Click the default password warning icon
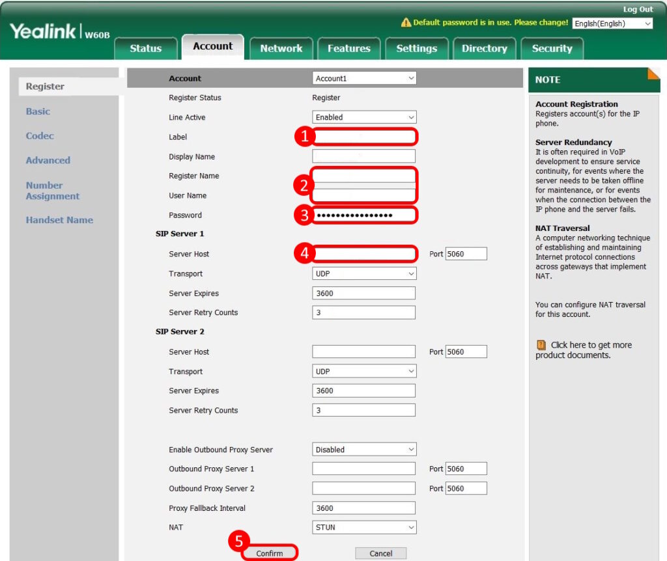The height and width of the screenshot is (561, 667). 406,23
